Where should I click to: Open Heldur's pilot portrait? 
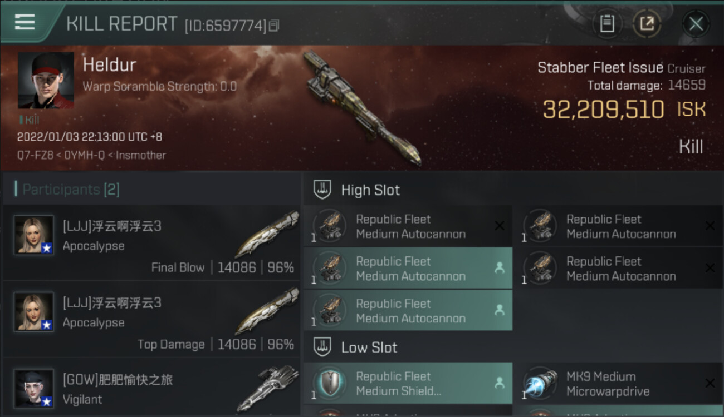click(x=46, y=81)
